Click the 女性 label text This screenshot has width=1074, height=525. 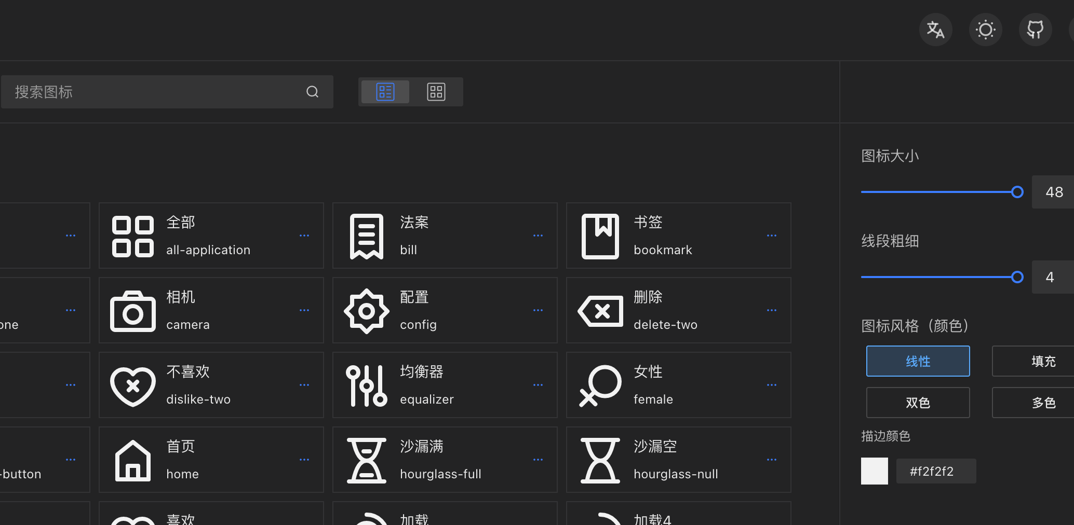coord(648,372)
